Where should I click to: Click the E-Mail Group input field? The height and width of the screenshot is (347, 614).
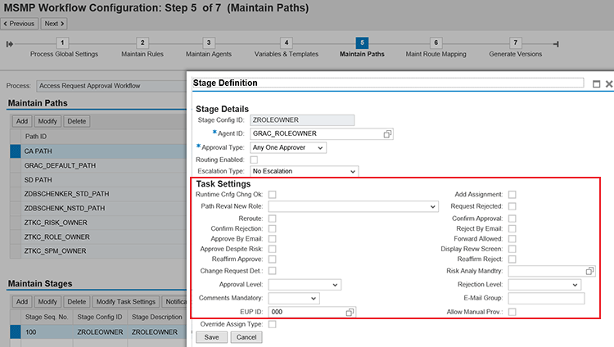[x=546, y=298]
